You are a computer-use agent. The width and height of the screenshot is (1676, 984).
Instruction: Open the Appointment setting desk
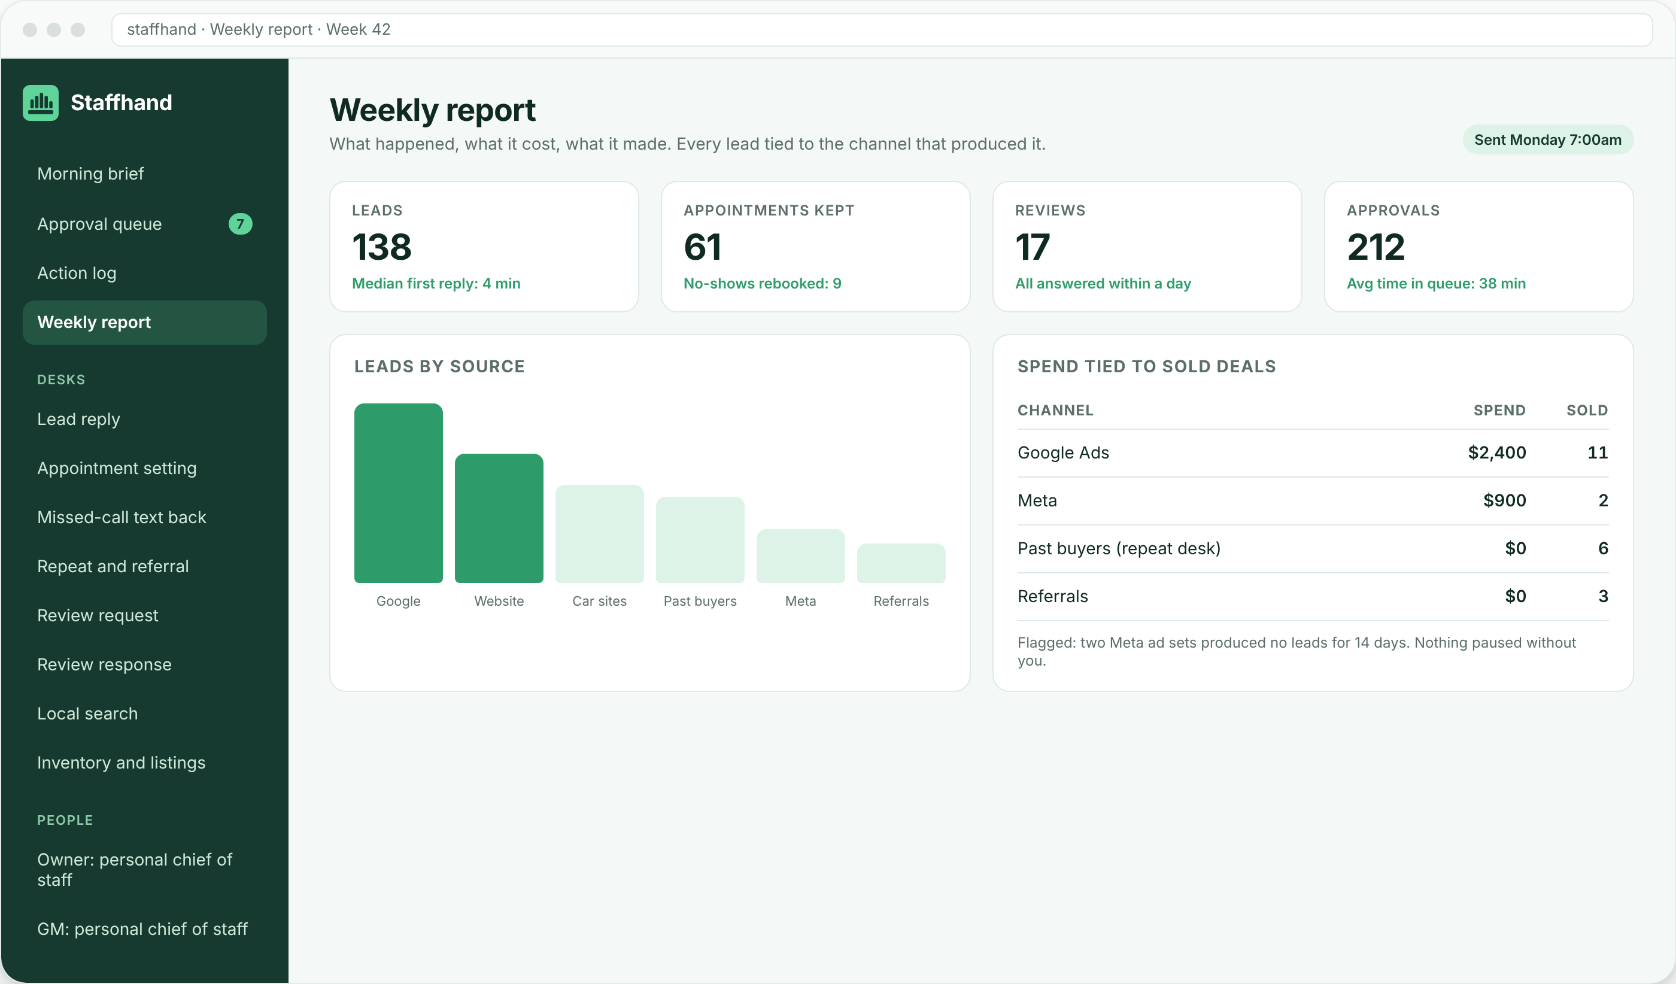[x=144, y=469]
